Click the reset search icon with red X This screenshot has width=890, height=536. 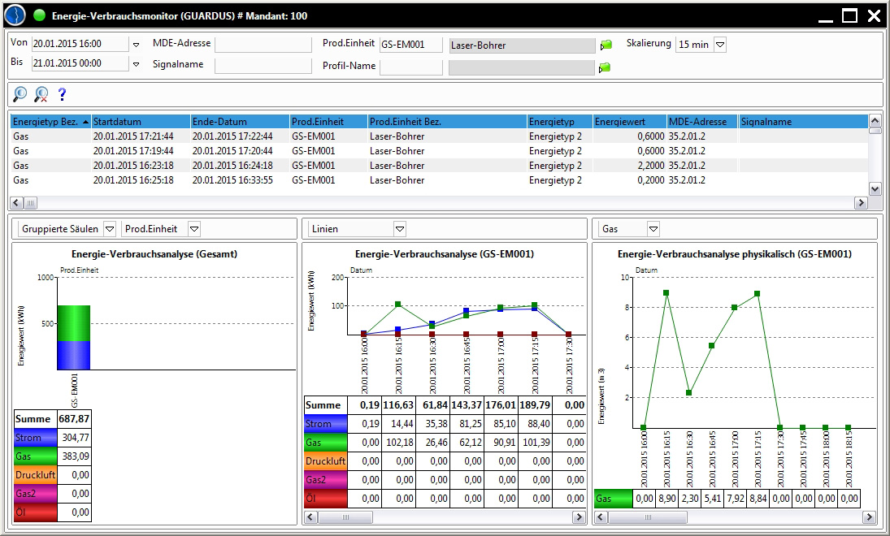coord(41,95)
